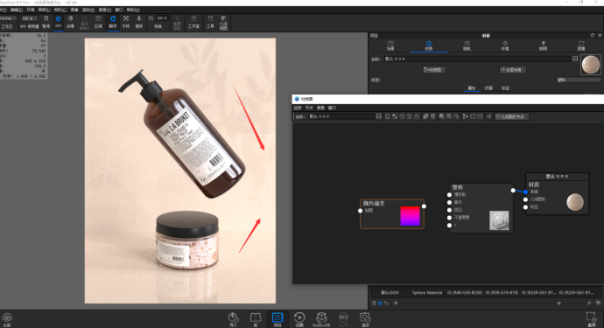Screen dimensions: 604x328
Task: Switch to the Material tab in project panel
Action: [428, 45]
